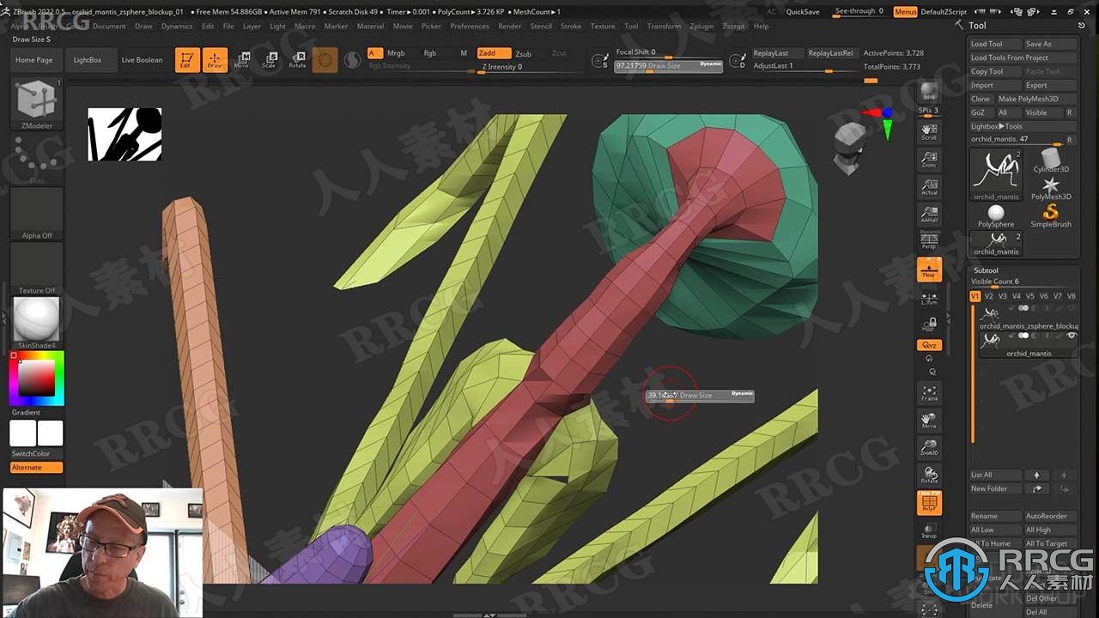Toggle Persp perspective view
This screenshot has width=1099, height=618.
929,241
